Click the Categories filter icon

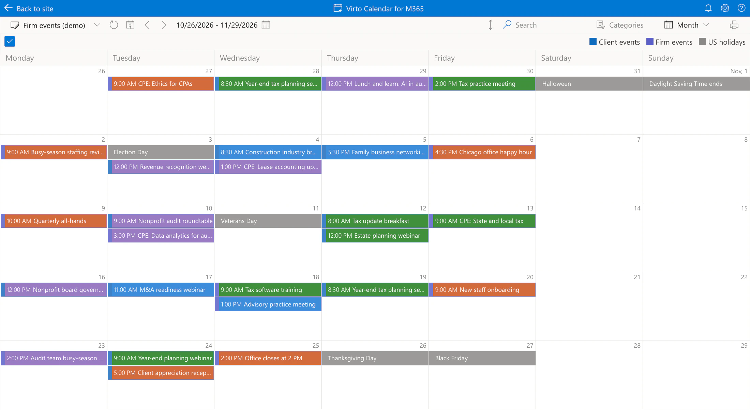[x=601, y=25]
